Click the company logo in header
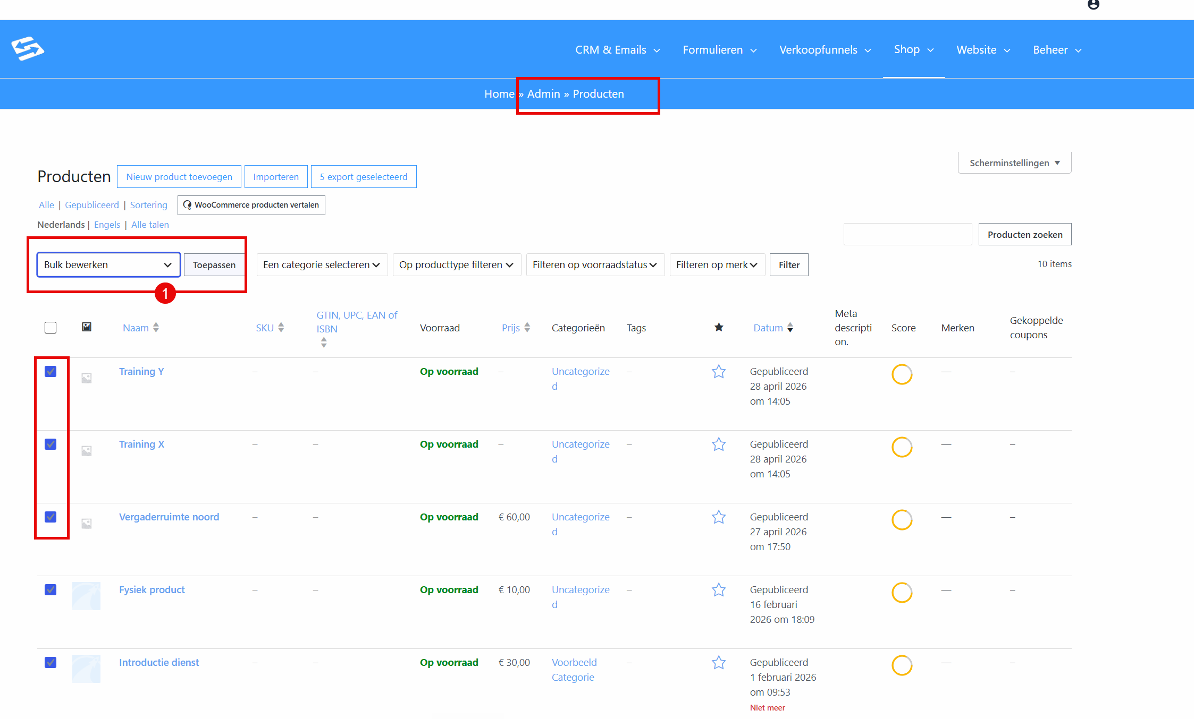Image resolution: width=1194 pixels, height=719 pixels. pyautogui.click(x=28, y=49)
